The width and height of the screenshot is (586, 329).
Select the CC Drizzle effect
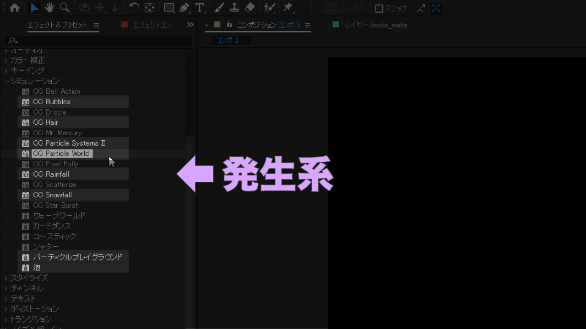[x=49, y=112]
